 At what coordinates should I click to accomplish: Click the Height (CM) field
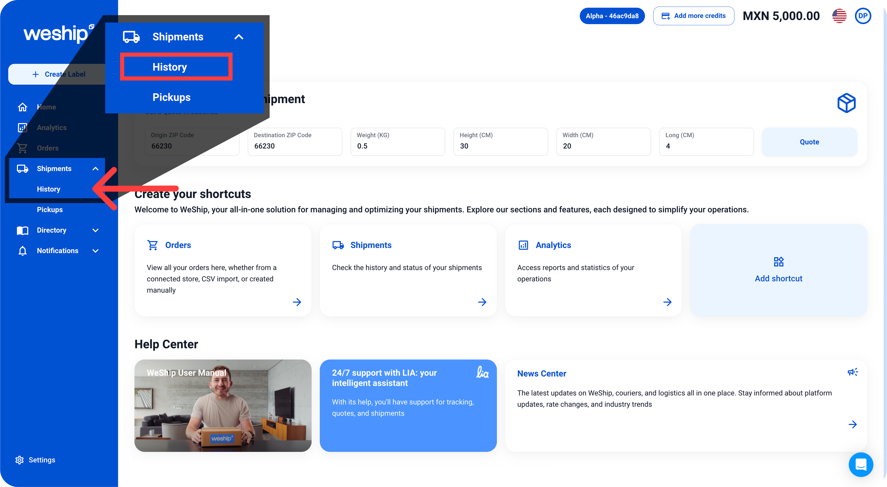point(501,142)
